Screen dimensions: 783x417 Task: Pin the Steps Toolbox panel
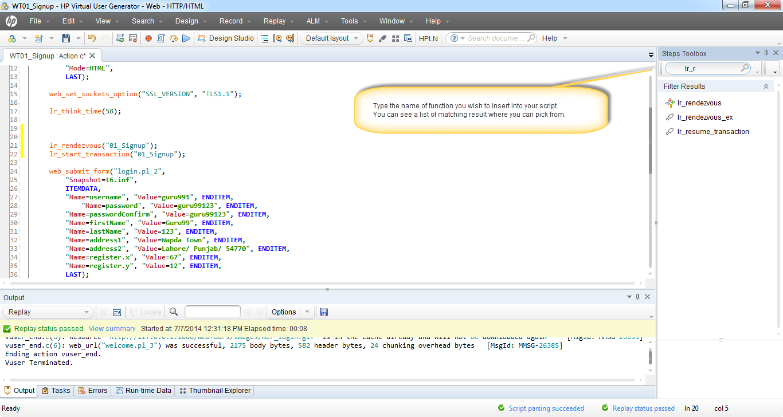click(x=766, y=53)
